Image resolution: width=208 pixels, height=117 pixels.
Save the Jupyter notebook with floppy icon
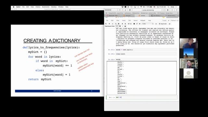coord(106,24)
